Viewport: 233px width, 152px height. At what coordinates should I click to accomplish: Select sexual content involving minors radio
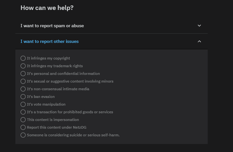click(23, 81)
